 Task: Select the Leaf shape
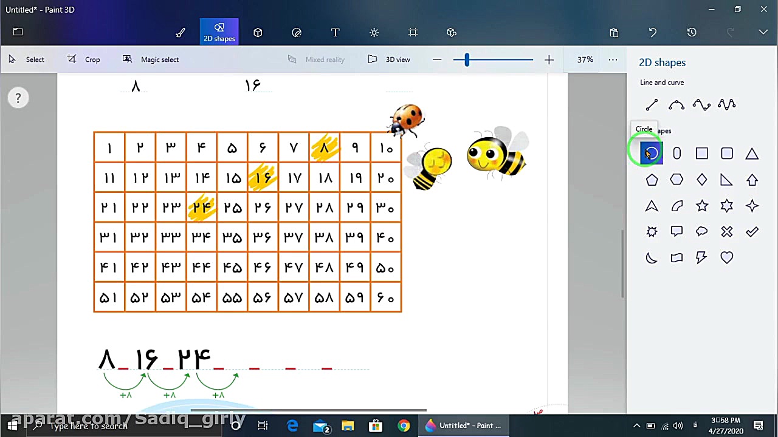pos(676,206)
